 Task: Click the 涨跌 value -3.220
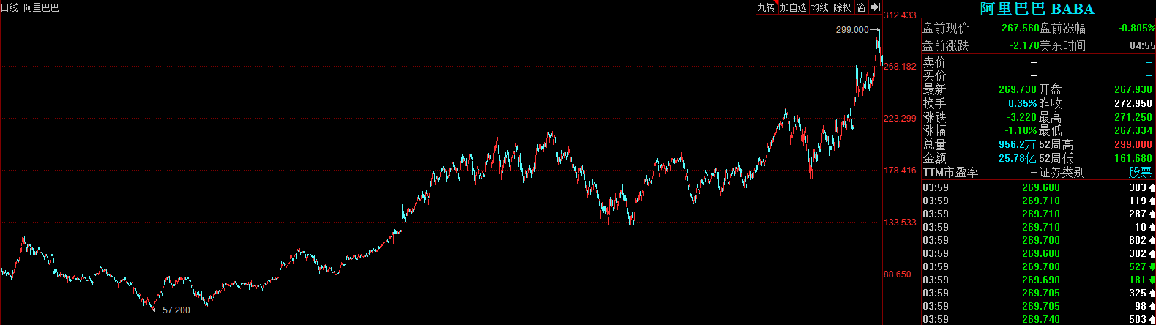click(x=1022, y=117)
